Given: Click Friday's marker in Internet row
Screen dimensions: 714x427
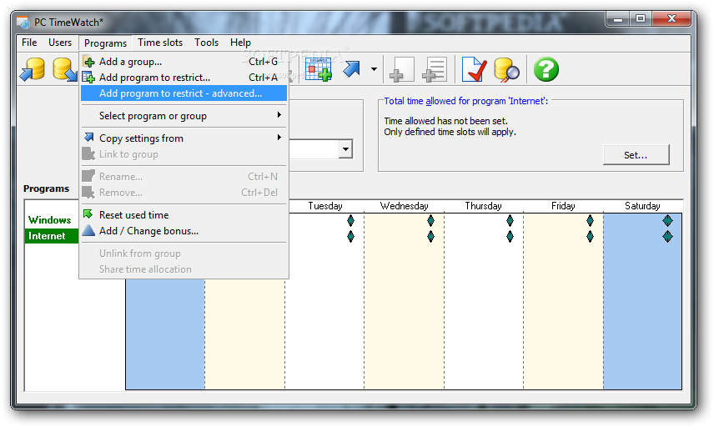Looking at the screenshot, I should [x=591, y=236].
